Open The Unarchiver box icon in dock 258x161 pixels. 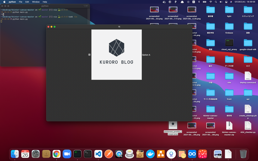[x=140, y=154]
